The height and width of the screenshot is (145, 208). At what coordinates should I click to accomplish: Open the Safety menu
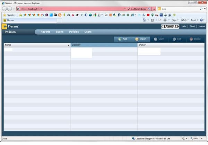[184, 20]
